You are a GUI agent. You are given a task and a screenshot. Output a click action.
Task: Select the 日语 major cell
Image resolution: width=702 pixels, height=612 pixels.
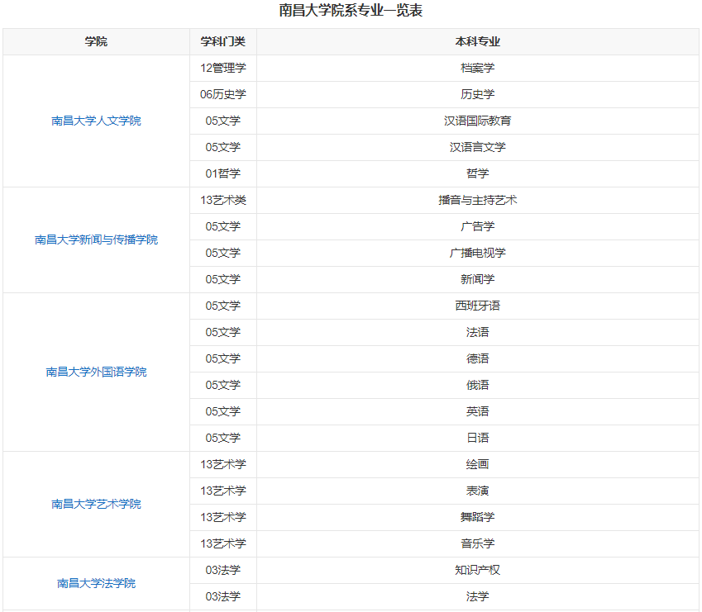click(x=478, y=438)
